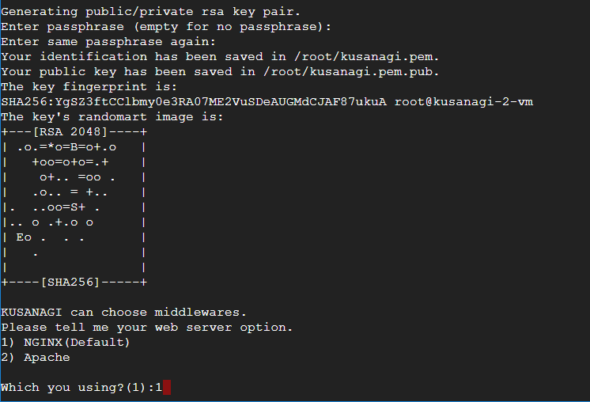Click the red cursor block at the prompt
This screenshot has height=402, width=590.
tap(166, 387)
